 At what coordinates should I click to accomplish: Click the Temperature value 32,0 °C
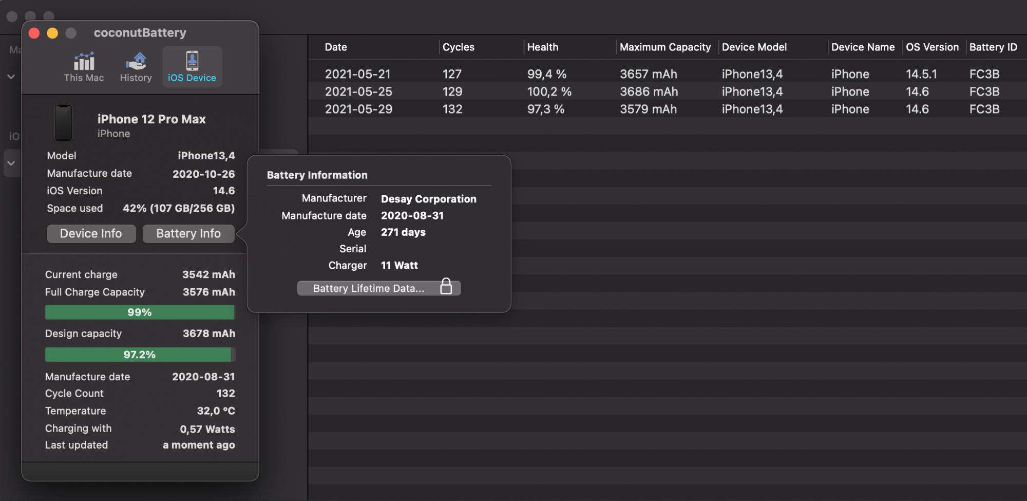pos(216,411)
